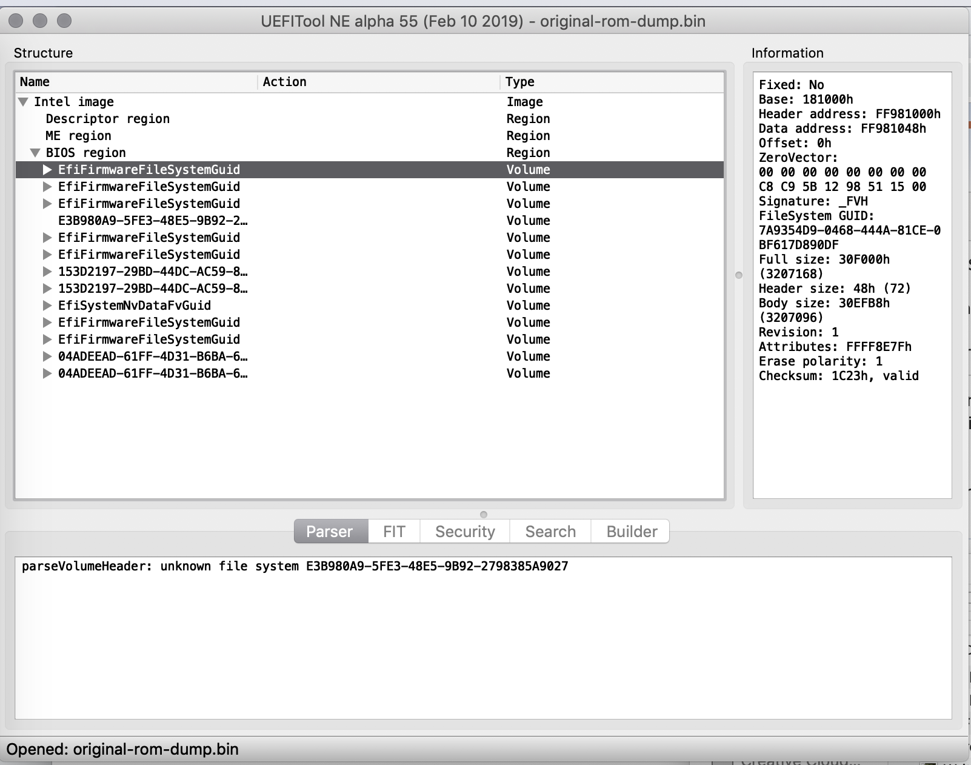
Task: Switch to the Parser tab
Action: pyautogui.click(x=331, y=532)
